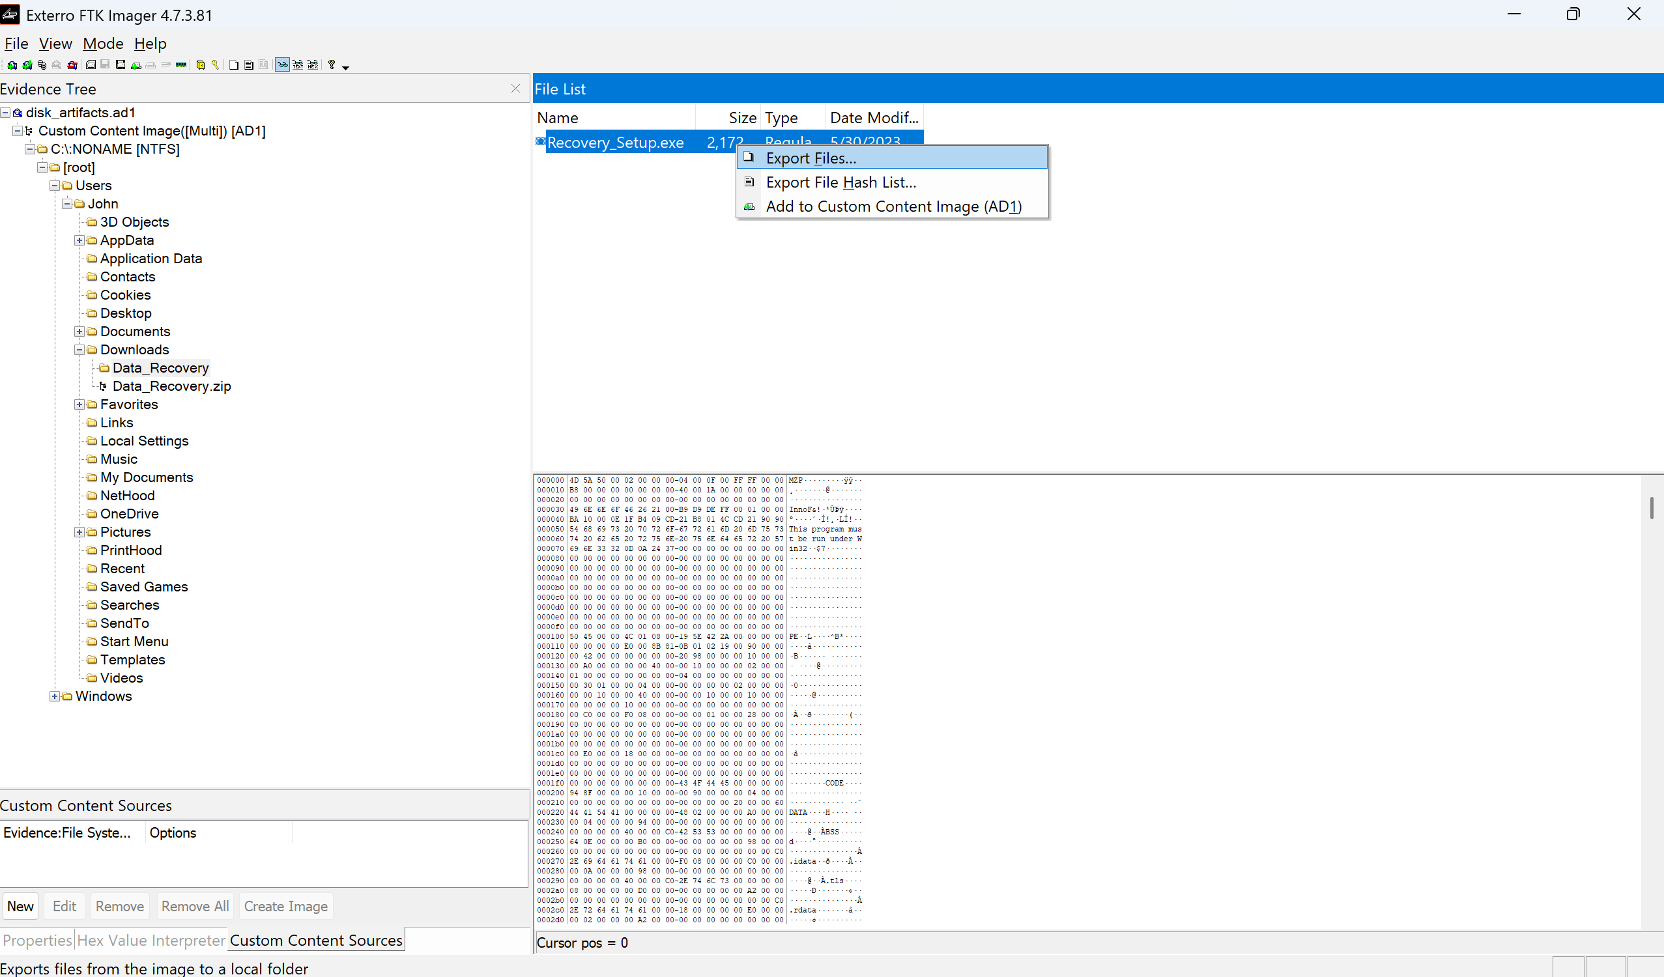
Task: Switch to Hex view mode icon
Action: point(313,64)
